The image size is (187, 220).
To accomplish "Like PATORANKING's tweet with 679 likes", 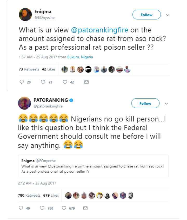I will click(x=65, y=208).
